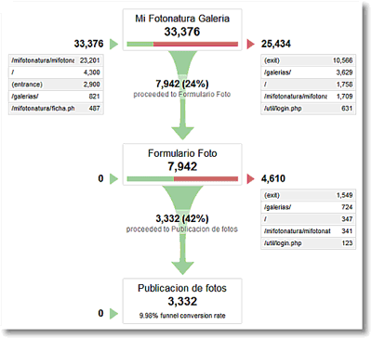This screenshot has height=339, width=372.
Task: Click the 3,332 (42%) proceeded value
Action: coord(182,219)
